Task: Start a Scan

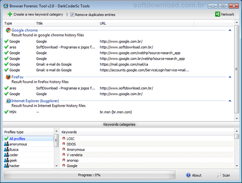Action: pos(224,175)
